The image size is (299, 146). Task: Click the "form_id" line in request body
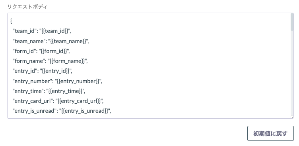41,51
